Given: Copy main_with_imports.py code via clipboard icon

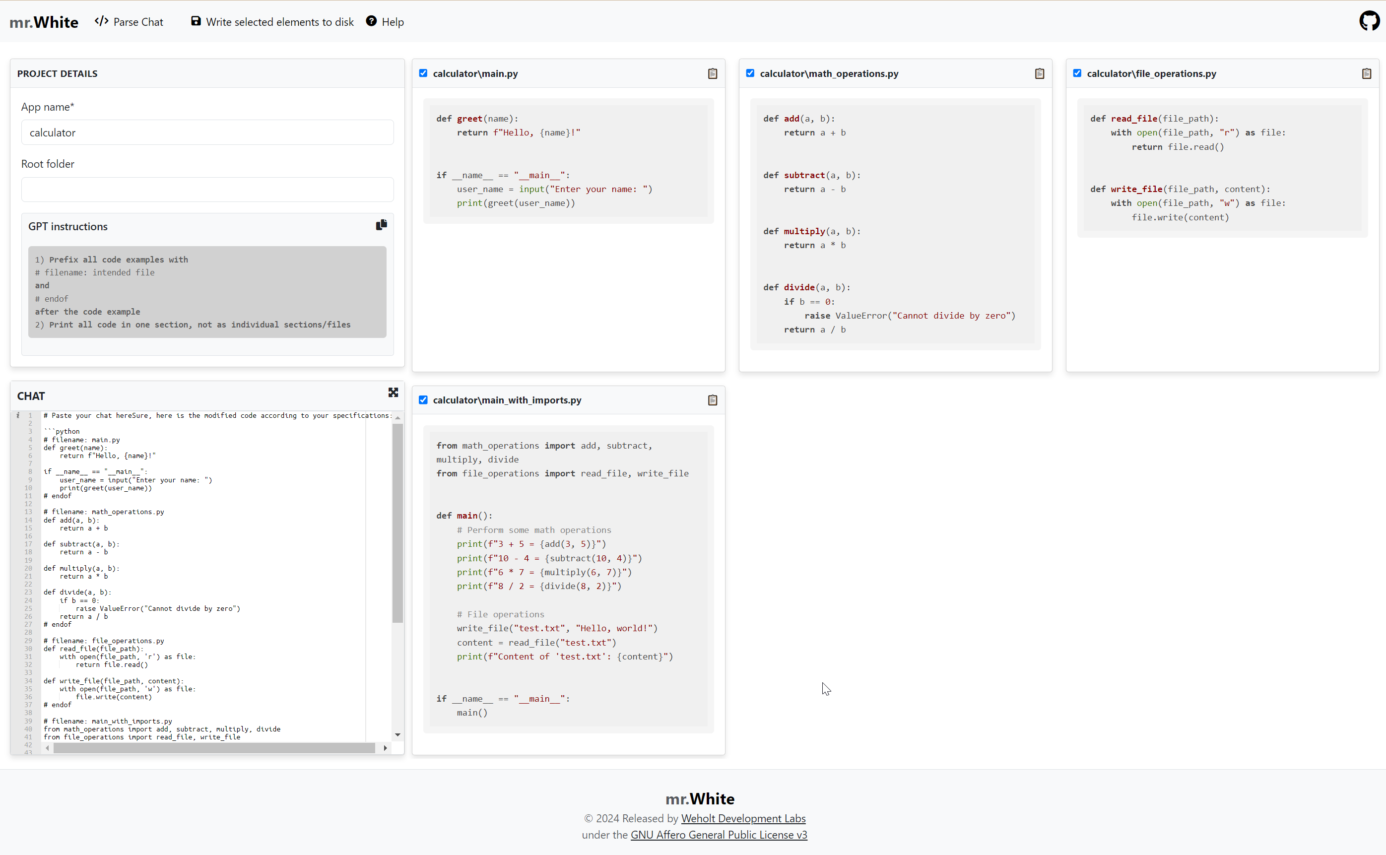Looking at the screenshot, I should (713, 400).
